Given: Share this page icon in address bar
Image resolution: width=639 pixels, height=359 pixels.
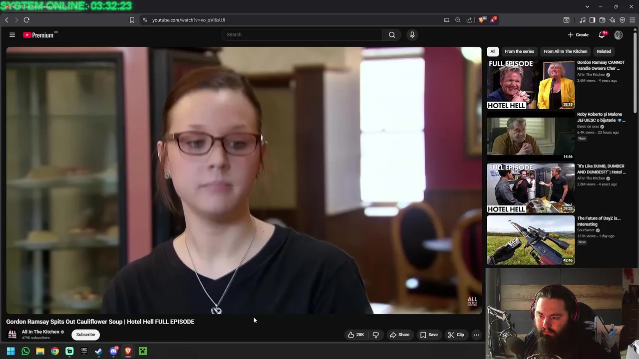Looking at the screenshot, I should point(469,20).
